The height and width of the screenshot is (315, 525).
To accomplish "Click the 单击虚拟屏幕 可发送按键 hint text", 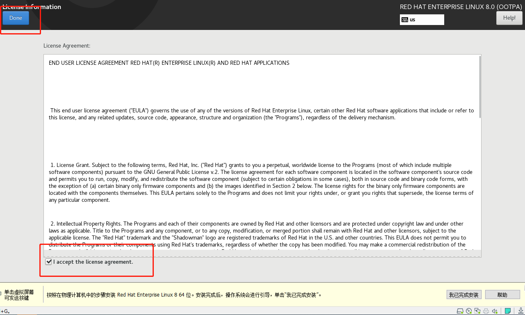I will (x=19, y=295).
